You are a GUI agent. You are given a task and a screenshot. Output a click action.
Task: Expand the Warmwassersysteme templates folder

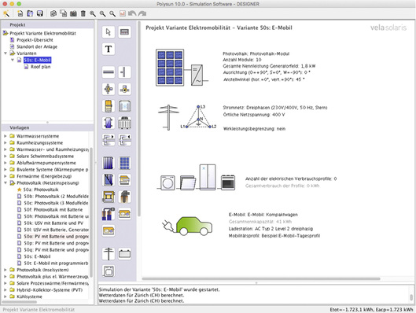click(6, 136)
